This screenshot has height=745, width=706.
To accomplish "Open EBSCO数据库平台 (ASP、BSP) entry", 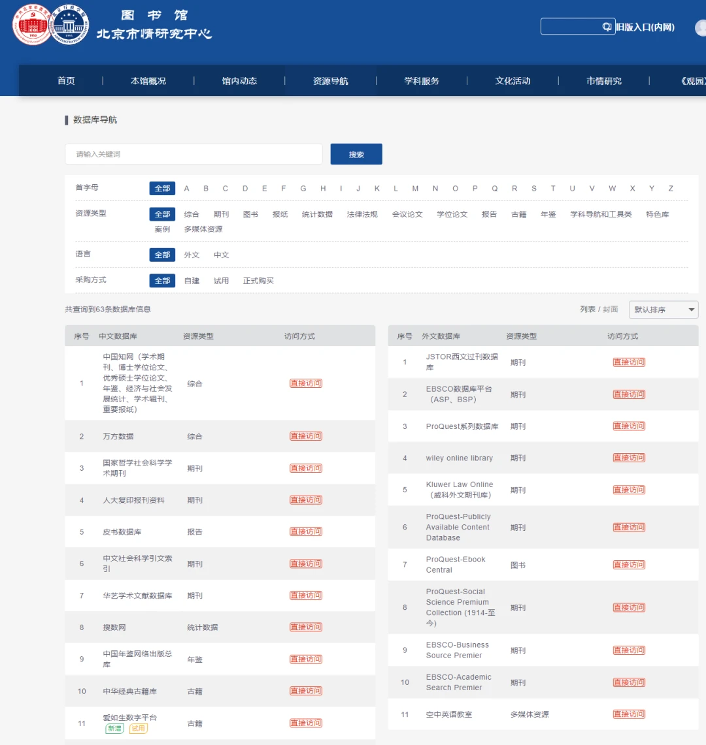I will pyautogui.click(x=459, y=394).
